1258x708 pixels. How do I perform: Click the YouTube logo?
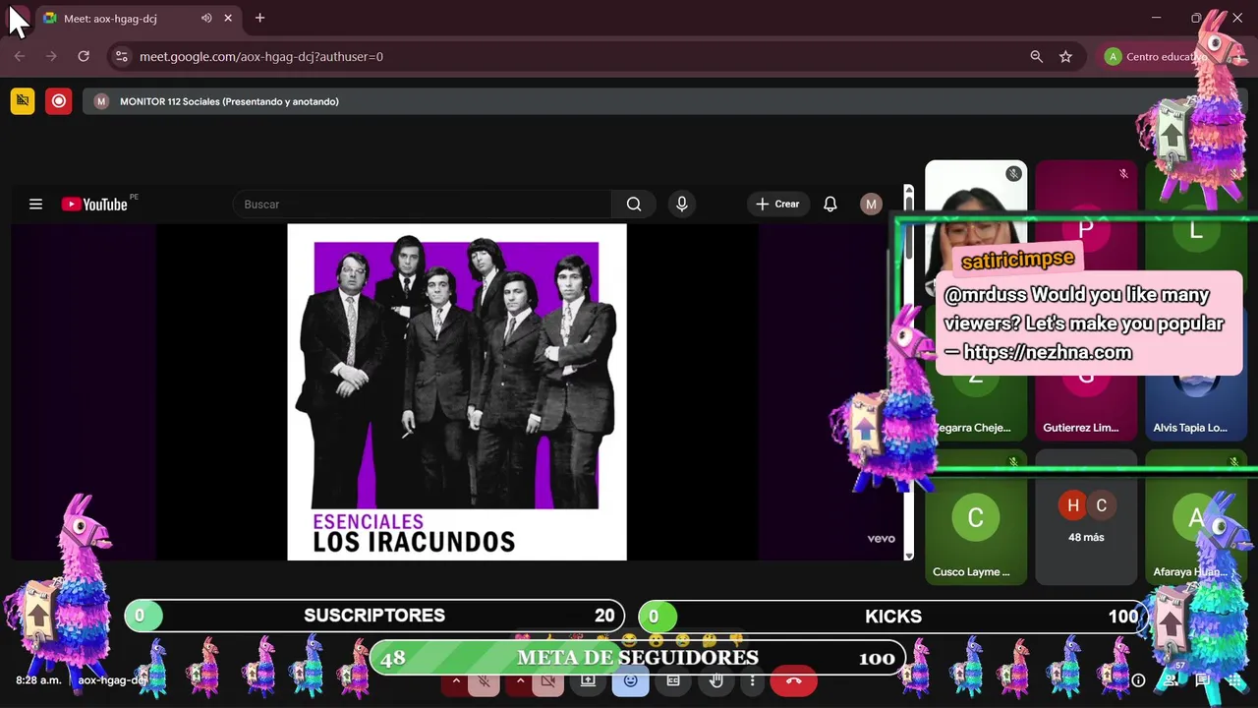tap(95, 204)
